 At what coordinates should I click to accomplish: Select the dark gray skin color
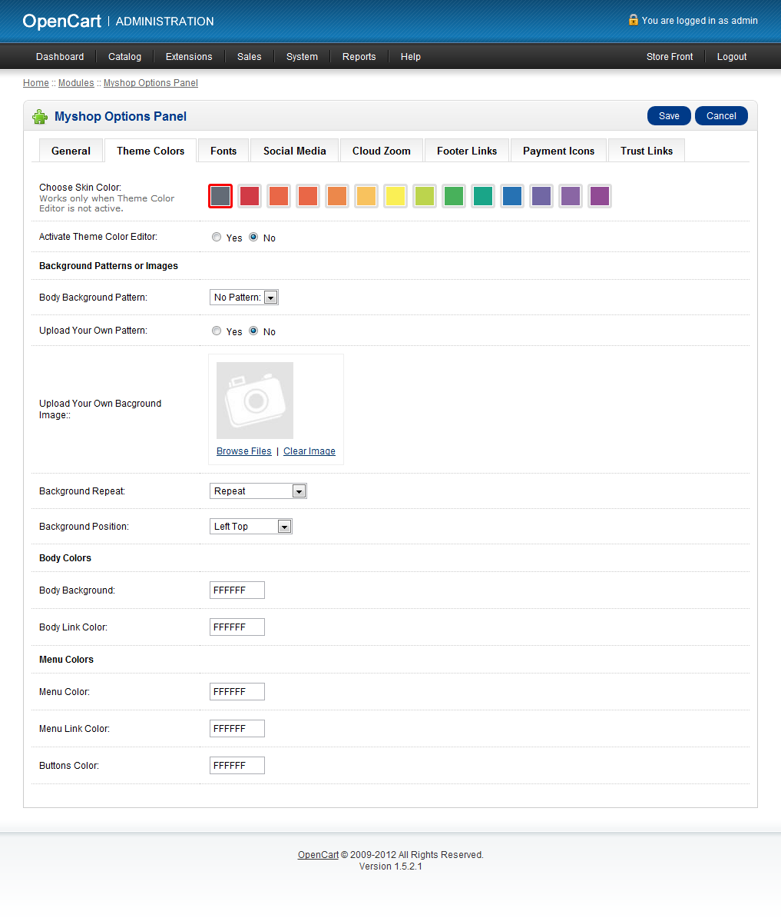[x=220, y=196]
